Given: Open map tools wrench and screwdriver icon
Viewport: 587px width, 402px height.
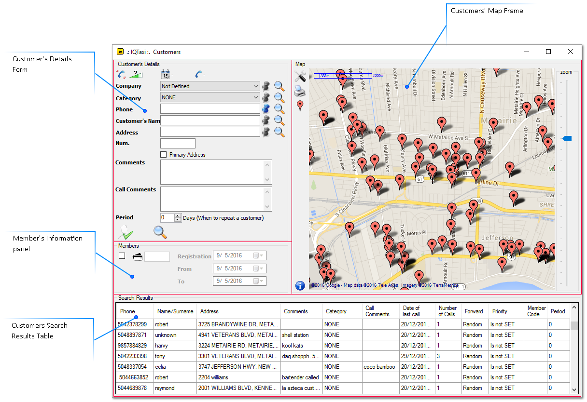Looking at the screenshot, I should (x=300, y=76).
